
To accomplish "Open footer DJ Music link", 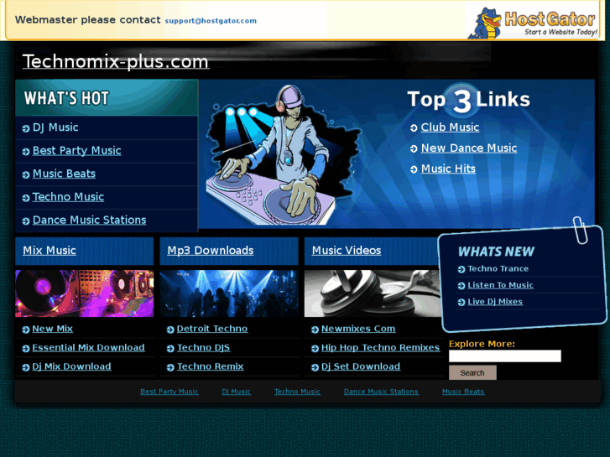I will (x=236, y=392).
